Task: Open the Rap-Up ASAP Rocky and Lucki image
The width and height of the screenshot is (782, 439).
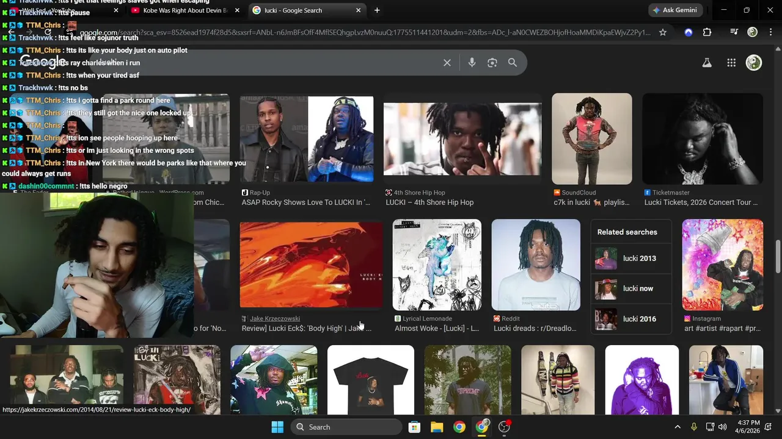Action: [x=307, y=139]
